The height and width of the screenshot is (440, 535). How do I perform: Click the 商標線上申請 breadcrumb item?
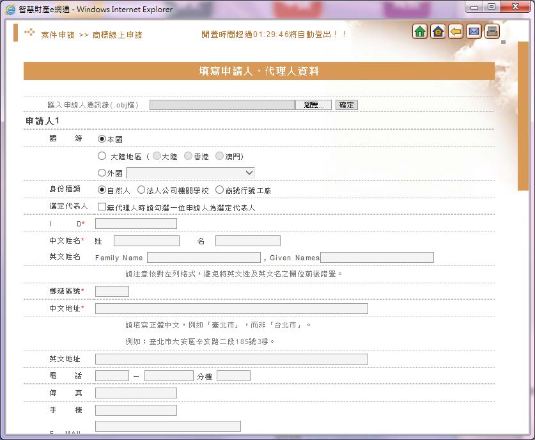pyautogui.click(x=117, y=35)
